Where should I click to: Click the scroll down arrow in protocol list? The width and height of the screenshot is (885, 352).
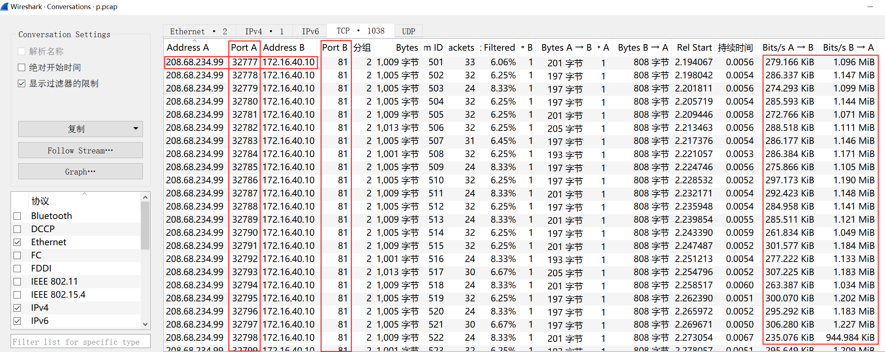point(145,324)
